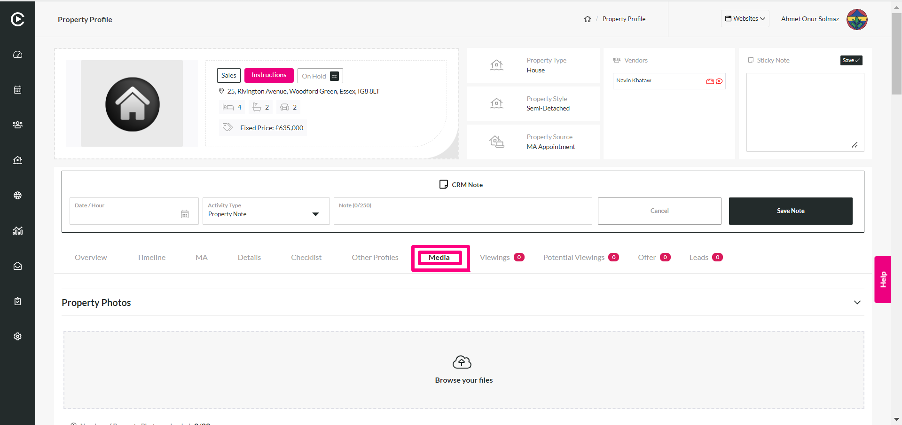Switch to the Timeline tab

151,258
